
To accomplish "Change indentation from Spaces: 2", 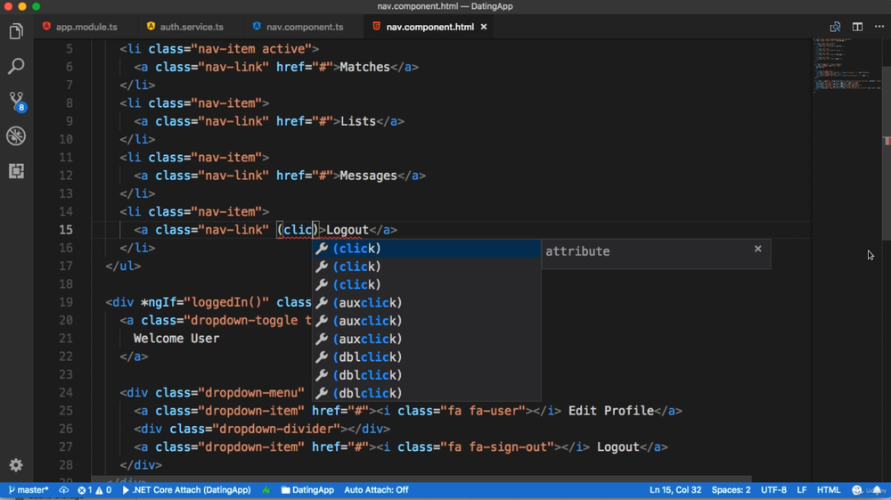I will click(731, 490).
